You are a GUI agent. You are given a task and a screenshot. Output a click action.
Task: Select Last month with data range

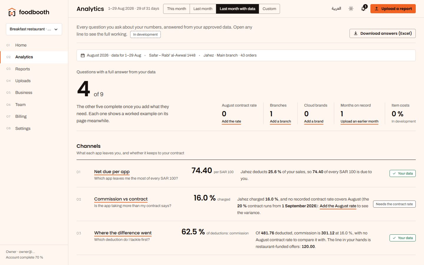[237, 9]
